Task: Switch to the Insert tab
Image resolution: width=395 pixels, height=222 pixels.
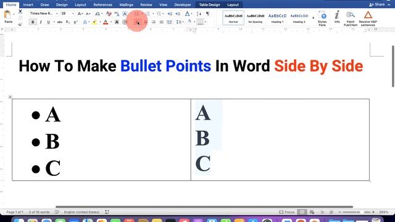Action: (28, 5)
